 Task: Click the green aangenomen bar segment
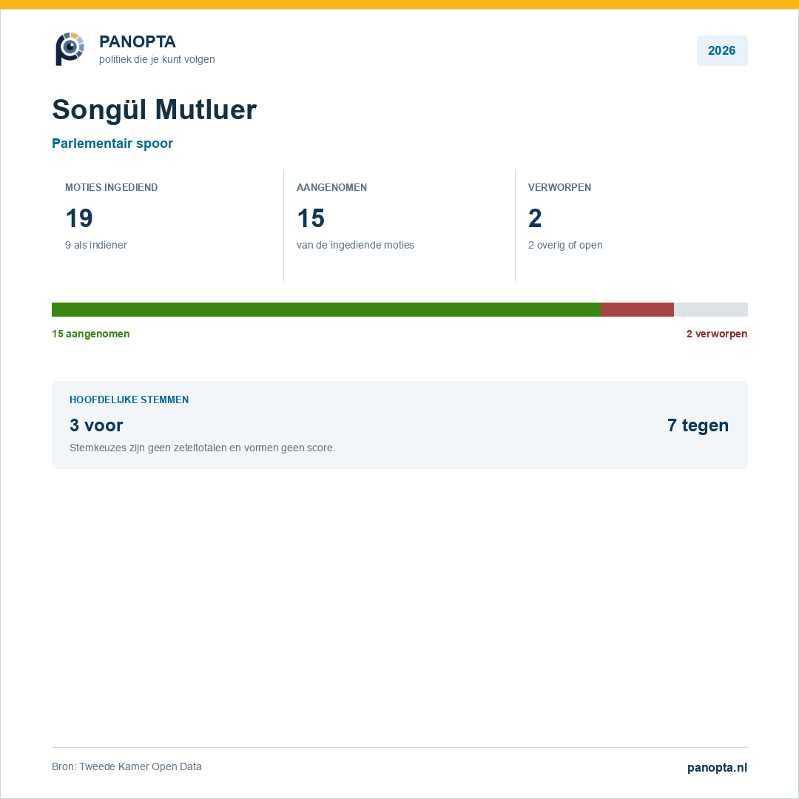pyautogui.click(x=326, y=309)
